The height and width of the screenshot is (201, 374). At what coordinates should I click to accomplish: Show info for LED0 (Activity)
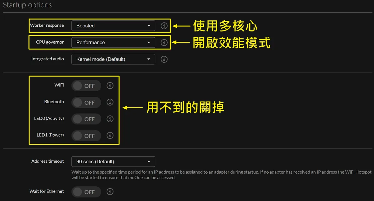[x=110, y=119]
